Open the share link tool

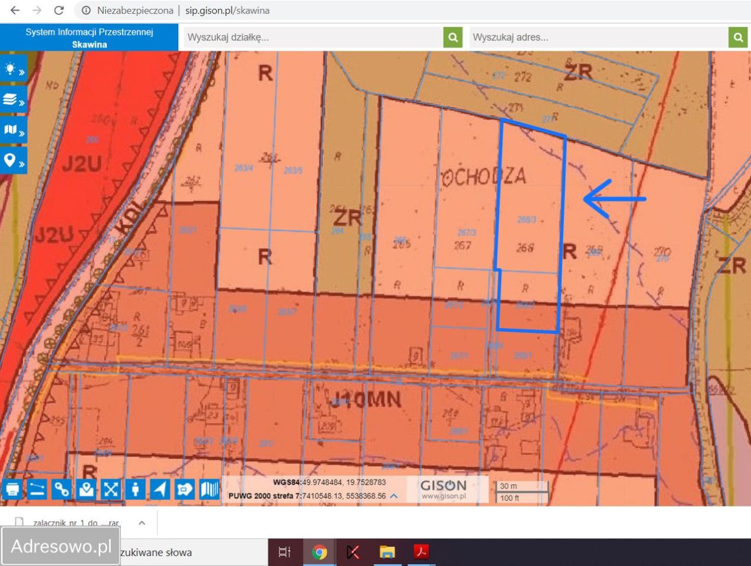61,489
